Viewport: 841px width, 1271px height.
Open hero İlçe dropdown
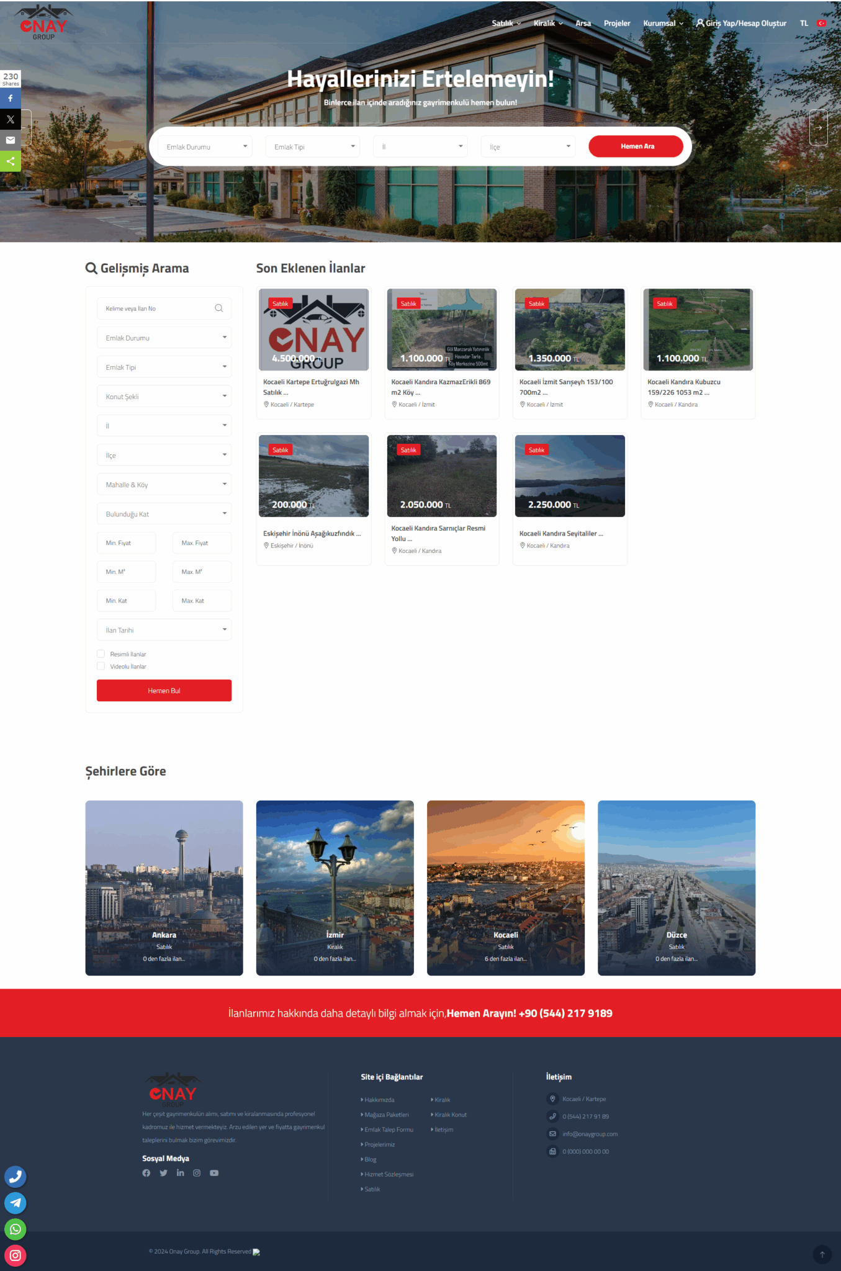pos(528,146)
